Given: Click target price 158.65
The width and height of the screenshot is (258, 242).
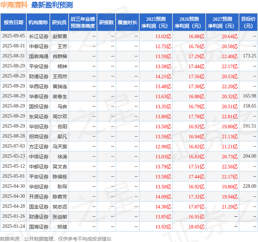Looking at the screenshot, I should pyautogui.click(x=250, y=106).
